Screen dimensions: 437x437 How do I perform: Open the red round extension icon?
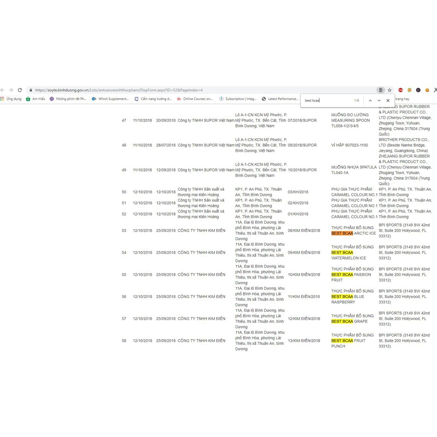pos(401,90)
